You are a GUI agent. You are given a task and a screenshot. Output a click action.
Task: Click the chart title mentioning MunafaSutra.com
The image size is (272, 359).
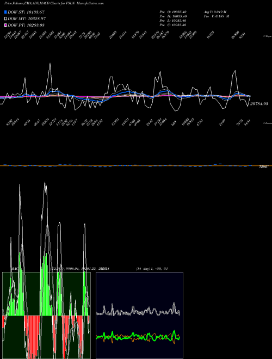click(54, 3)
